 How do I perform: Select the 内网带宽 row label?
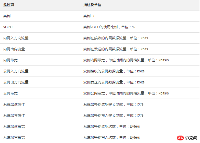coord(10,60)
